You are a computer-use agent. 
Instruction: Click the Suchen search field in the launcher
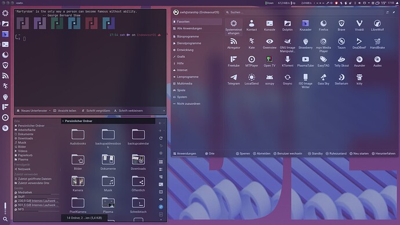304,12
